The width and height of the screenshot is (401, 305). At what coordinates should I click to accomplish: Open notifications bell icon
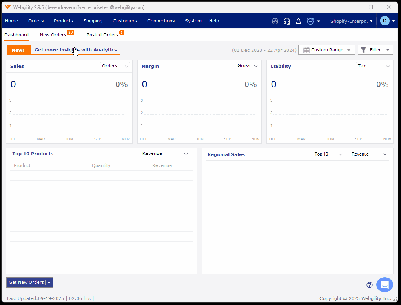point(299,21)
